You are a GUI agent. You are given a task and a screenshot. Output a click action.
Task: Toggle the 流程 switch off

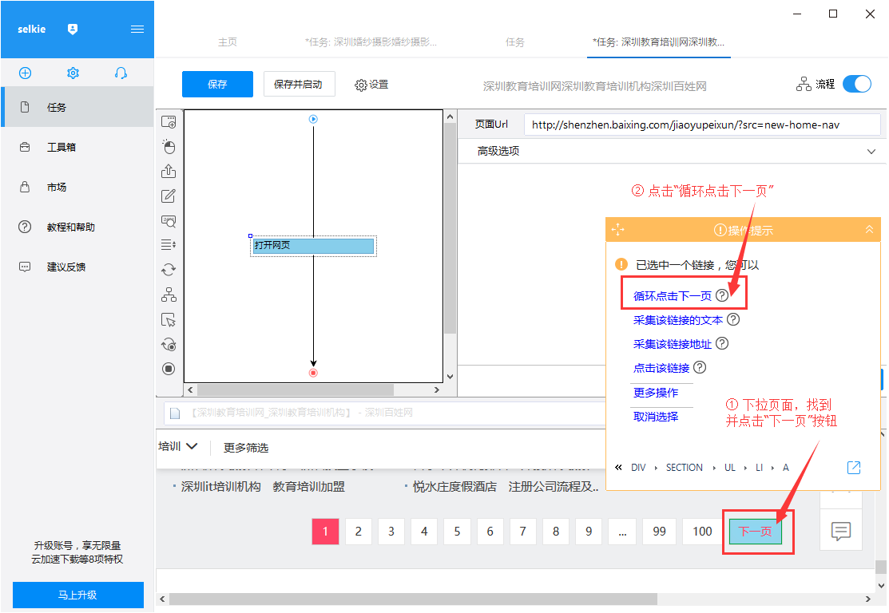[x=857, y=84]
